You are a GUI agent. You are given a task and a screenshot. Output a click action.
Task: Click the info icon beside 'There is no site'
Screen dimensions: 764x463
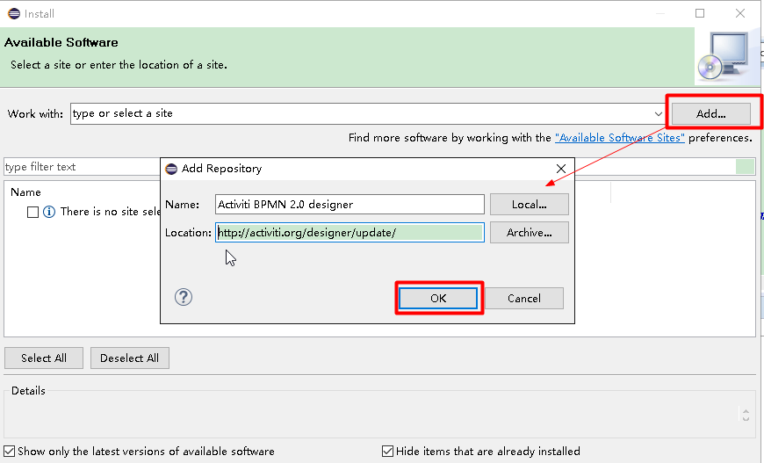pos(49,212)
